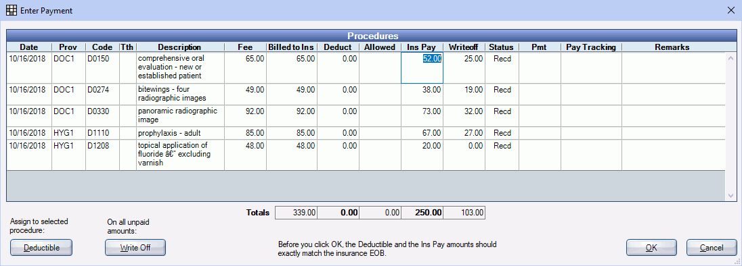Click the Description column header
The image size is (742, 266).
[x=180, y=47]
